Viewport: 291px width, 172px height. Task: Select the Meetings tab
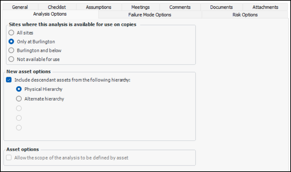pyautogui.click(x=140, y=7)
